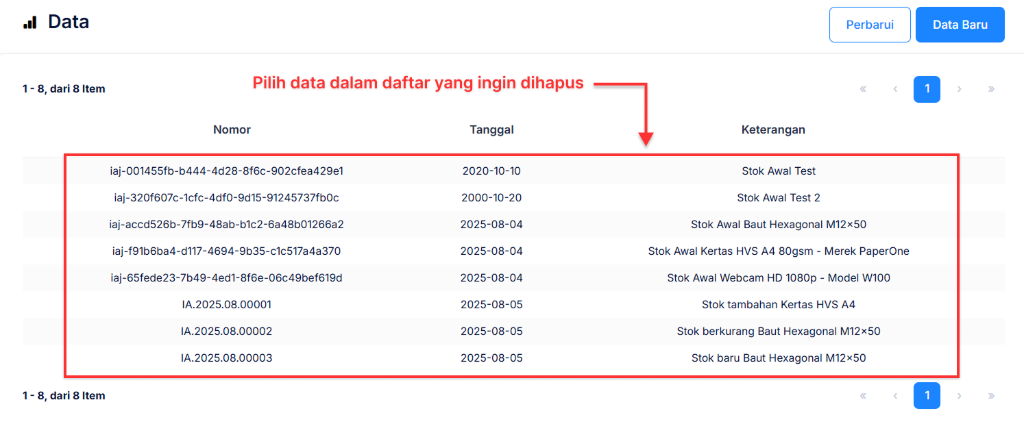Click bottom previous page arrow
The height and width of the screenshot is (424, 1024).
click(895, 395)
